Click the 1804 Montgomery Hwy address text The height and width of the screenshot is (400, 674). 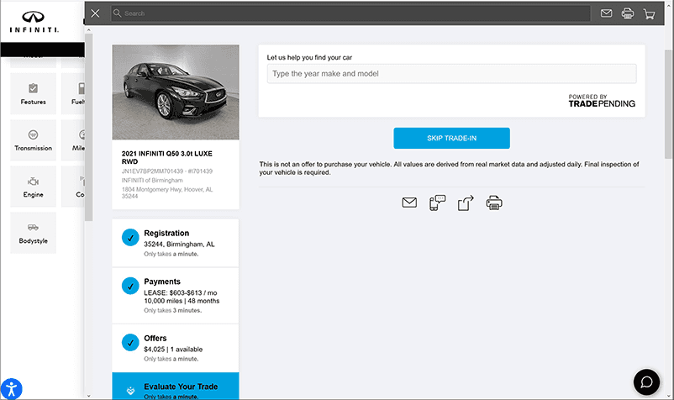pos(167,192)
